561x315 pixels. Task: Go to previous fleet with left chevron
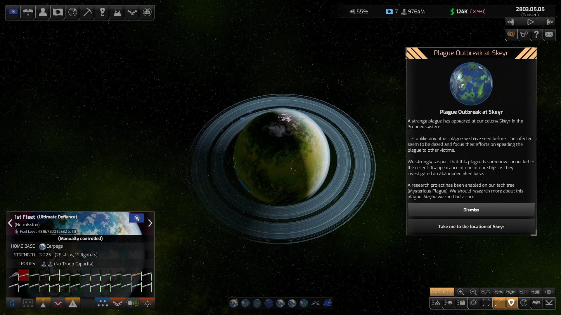click(10, 223)
